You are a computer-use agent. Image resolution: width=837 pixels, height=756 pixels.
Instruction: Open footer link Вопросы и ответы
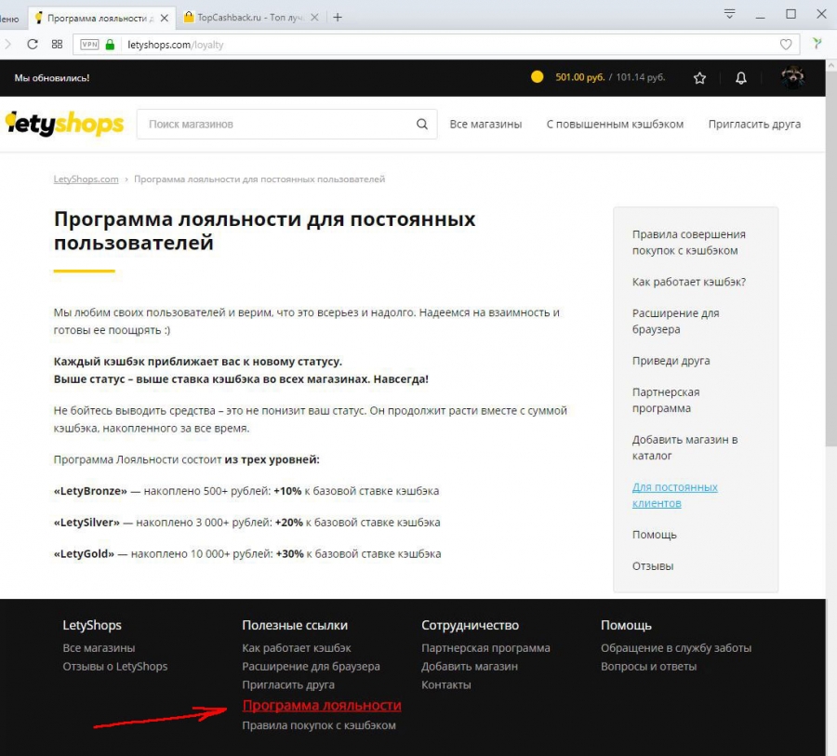(648, 667)
